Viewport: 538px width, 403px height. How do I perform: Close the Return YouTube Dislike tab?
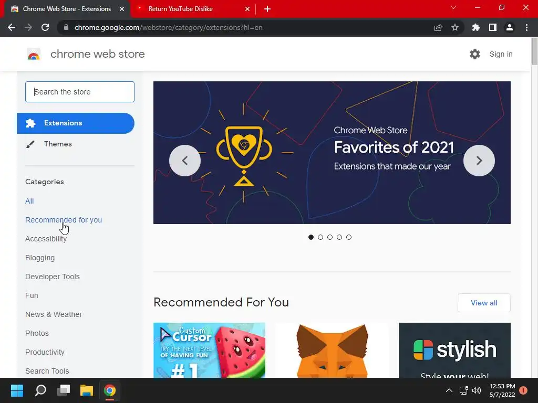point(247,9)
